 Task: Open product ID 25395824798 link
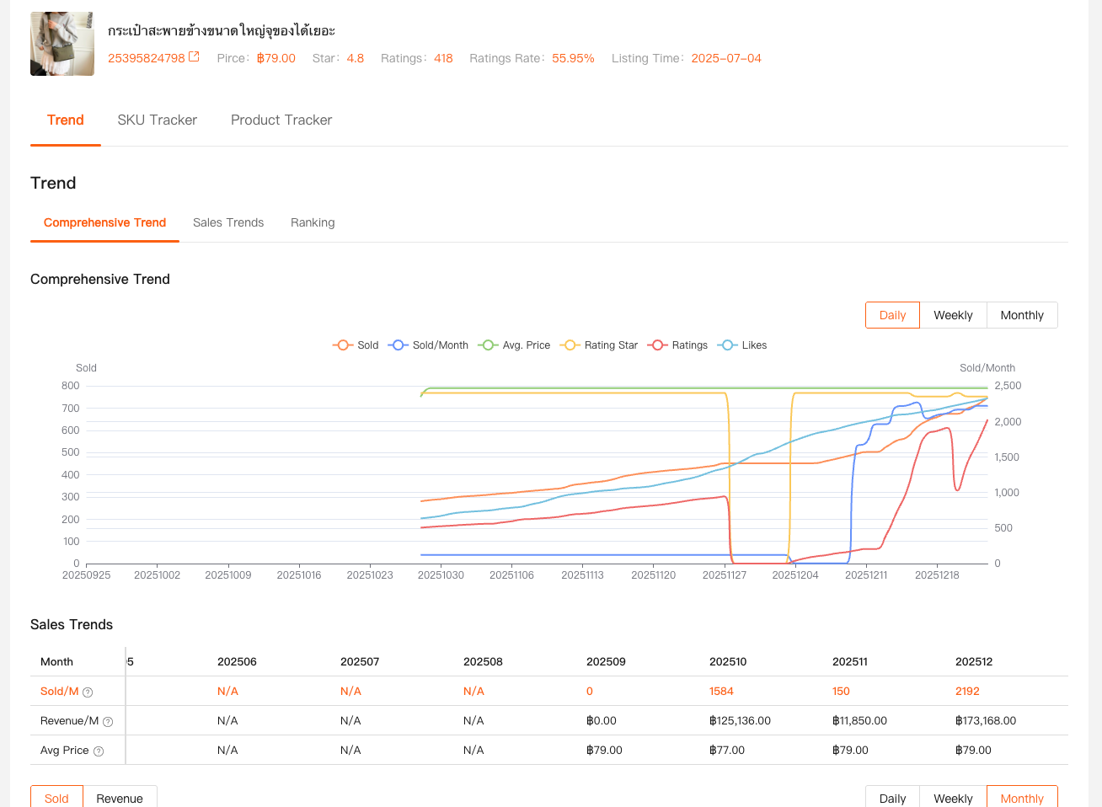pyautogui.click(x=147, y=58)
